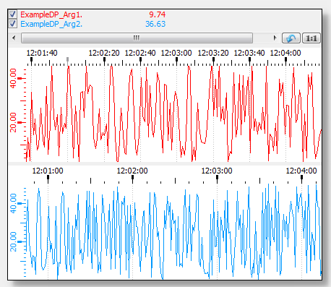Click the undo zoom arrow icon

coord(291,38)
